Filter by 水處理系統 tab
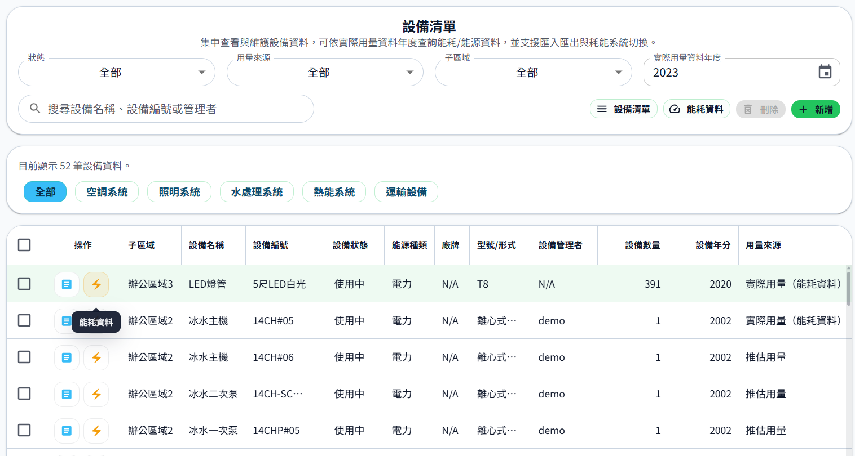855x456 pixels. [x=257, y=192]
